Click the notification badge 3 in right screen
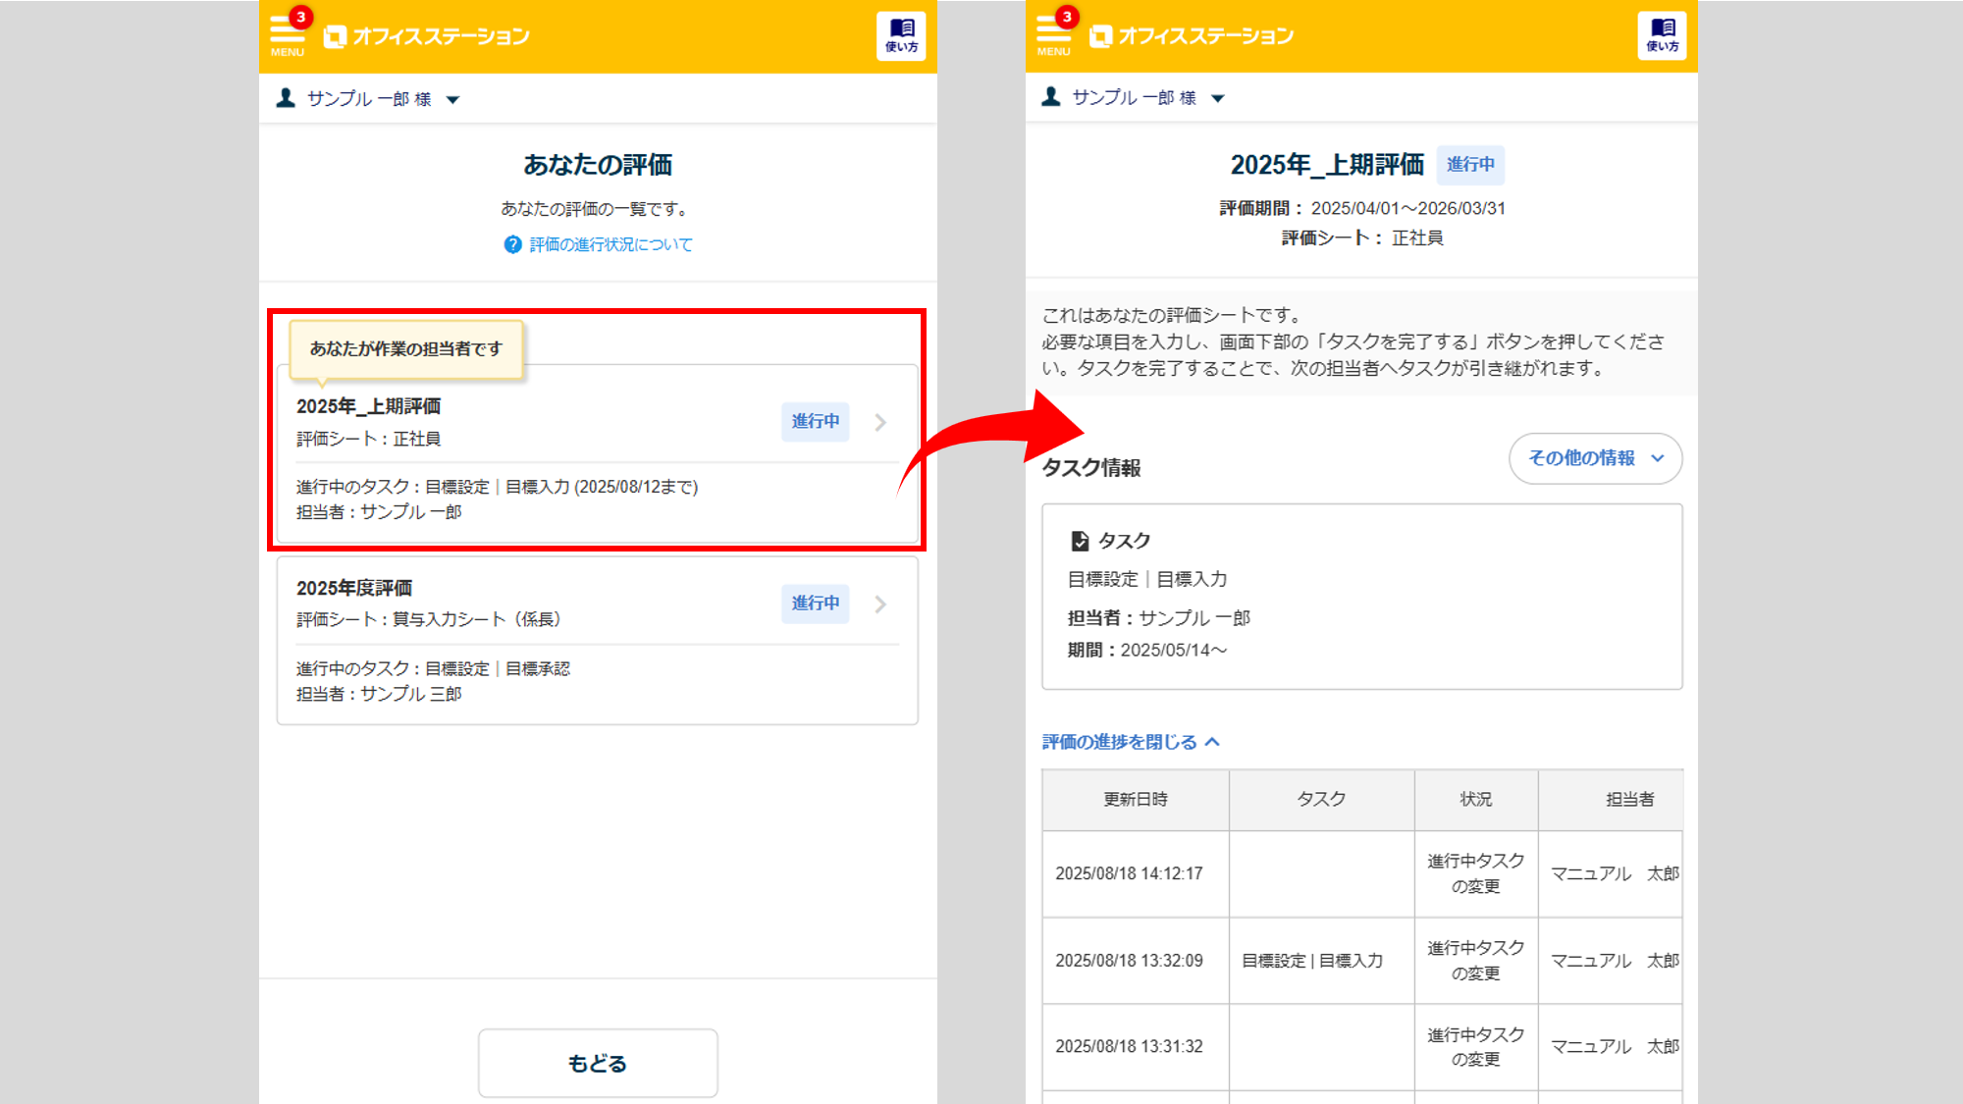 point(1067,17)
